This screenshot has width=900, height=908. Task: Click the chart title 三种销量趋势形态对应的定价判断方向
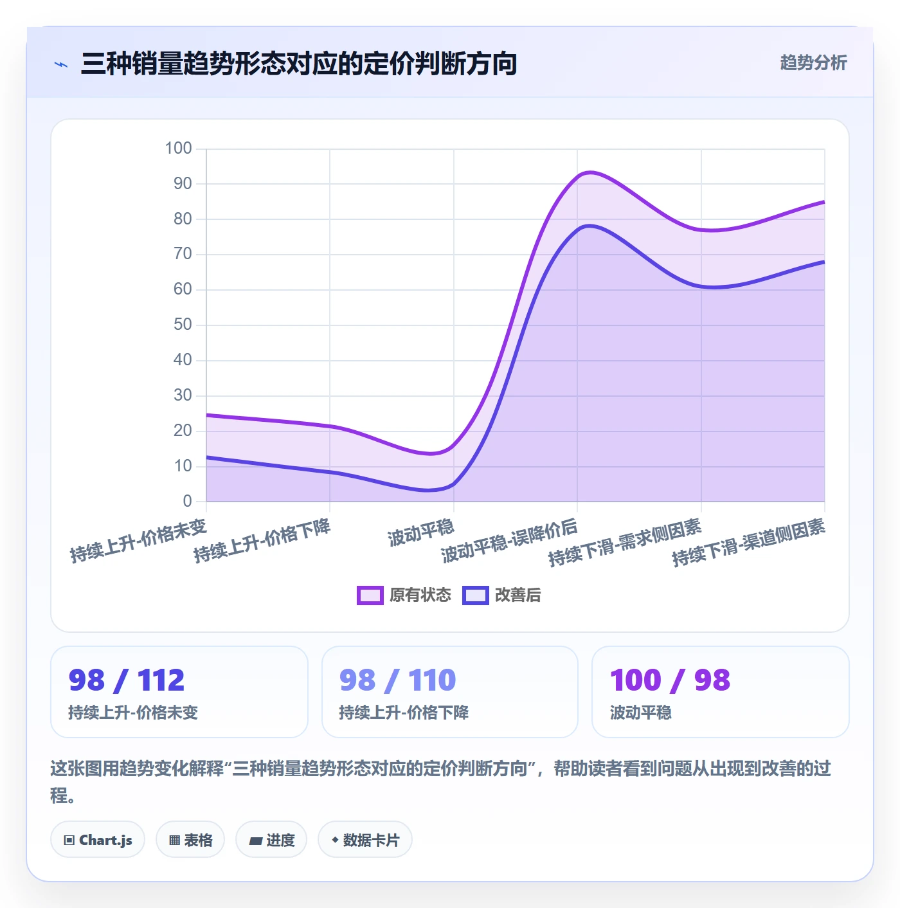[299, 64]
